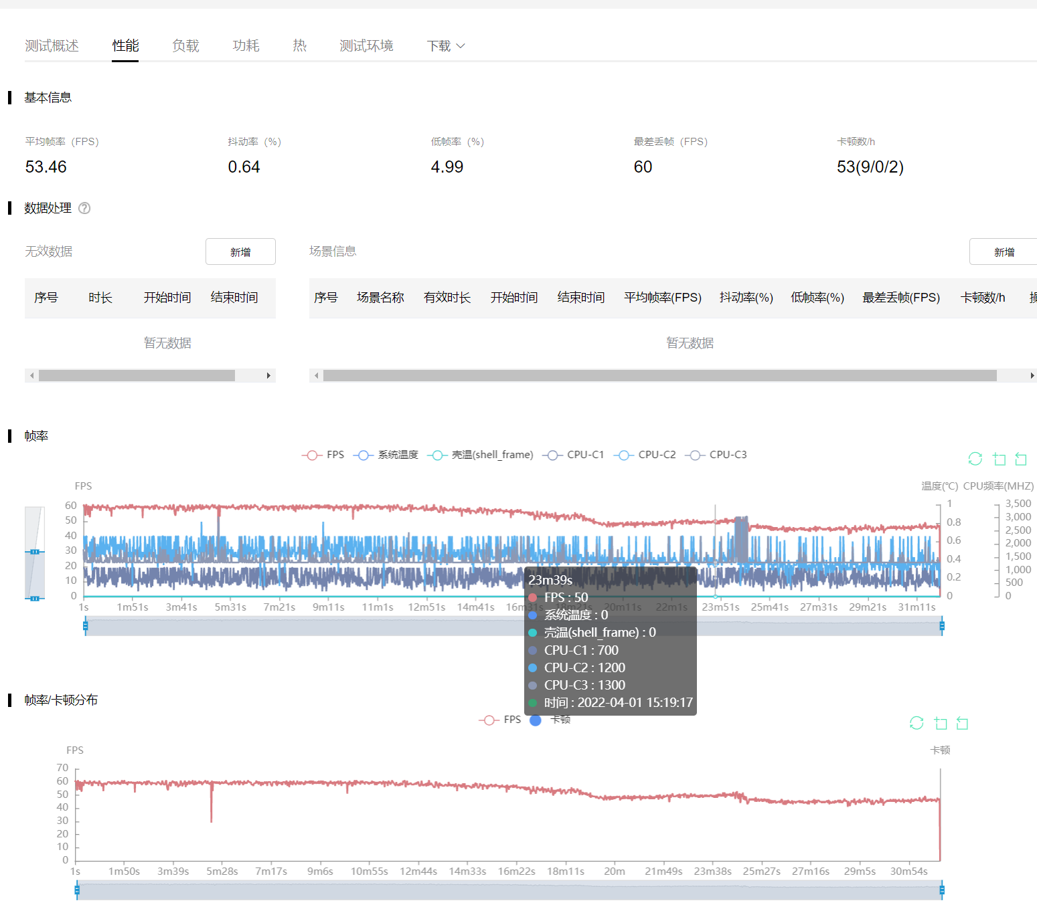The height and width of the screenshot is (923, 1037).
Task: Open the 测试环境 tab
Action: pyautogui.click(x=366, y=45)
